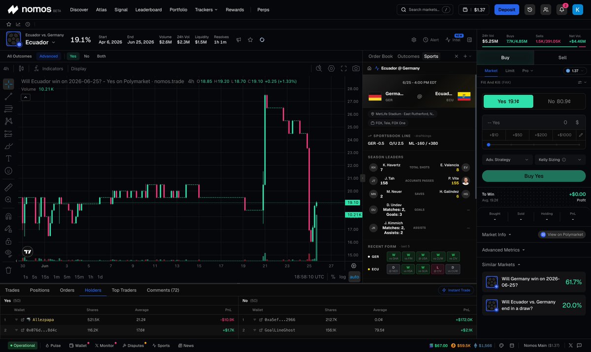This screenshot has height=352, width=591.
Task: Open the notifications bell
Action: coord(561,9)
